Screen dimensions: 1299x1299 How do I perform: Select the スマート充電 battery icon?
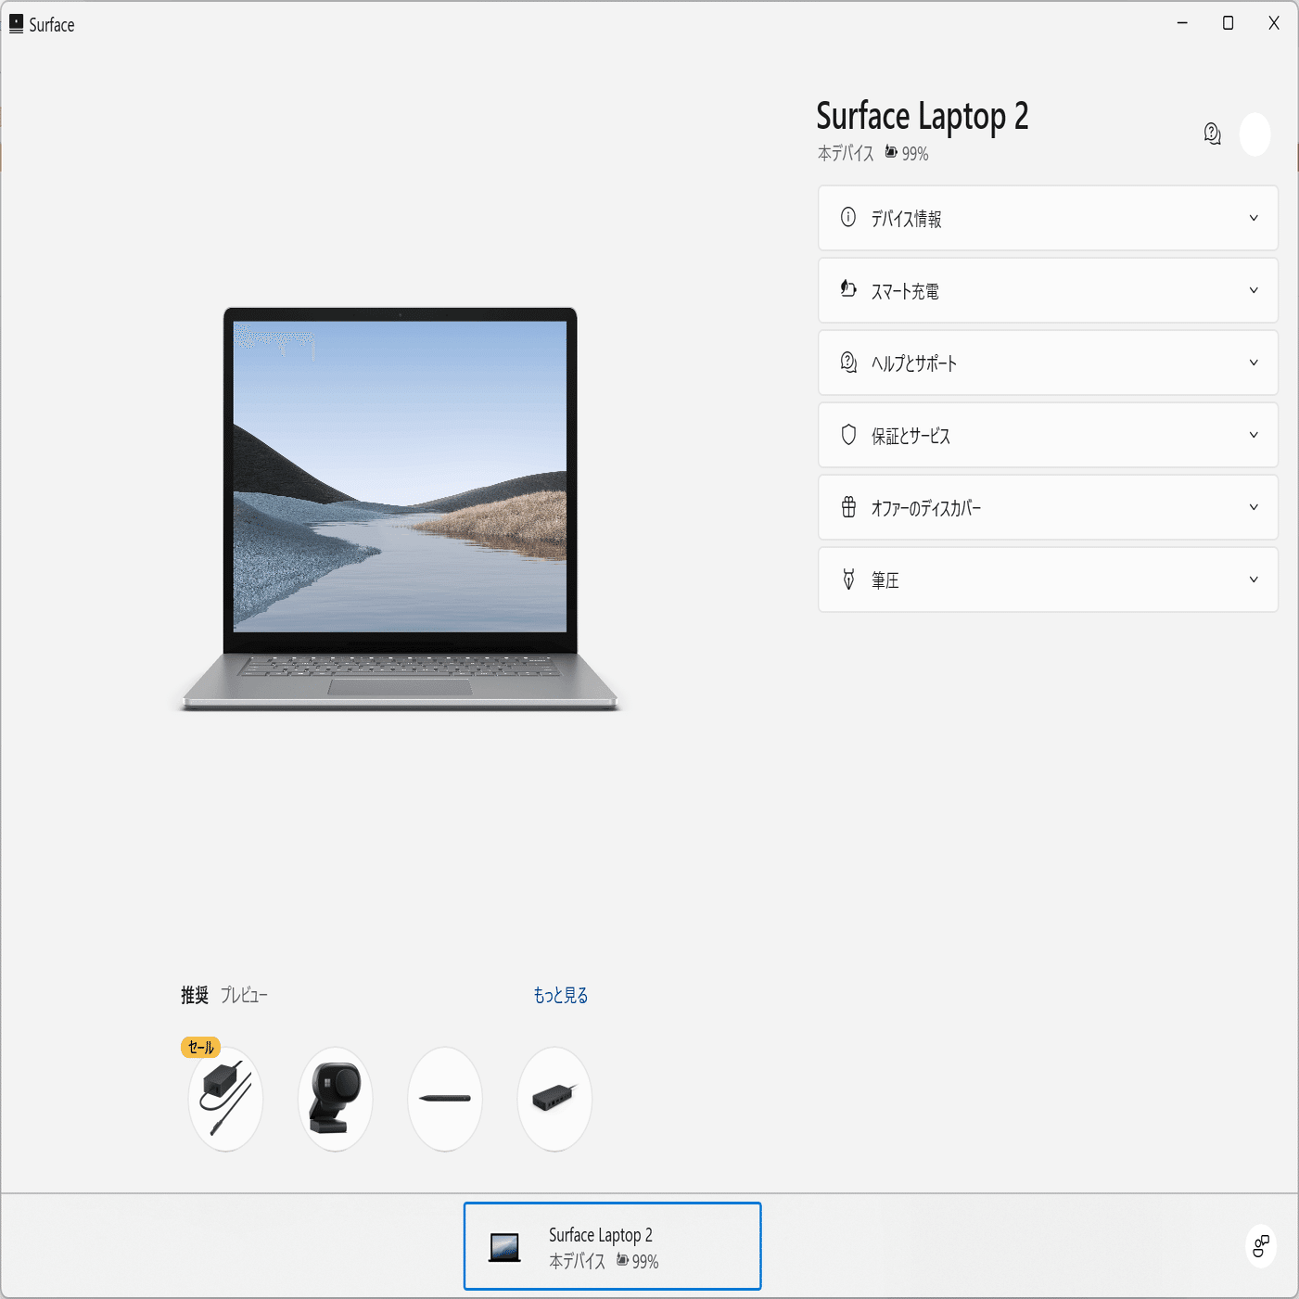[x=848, y=289]
